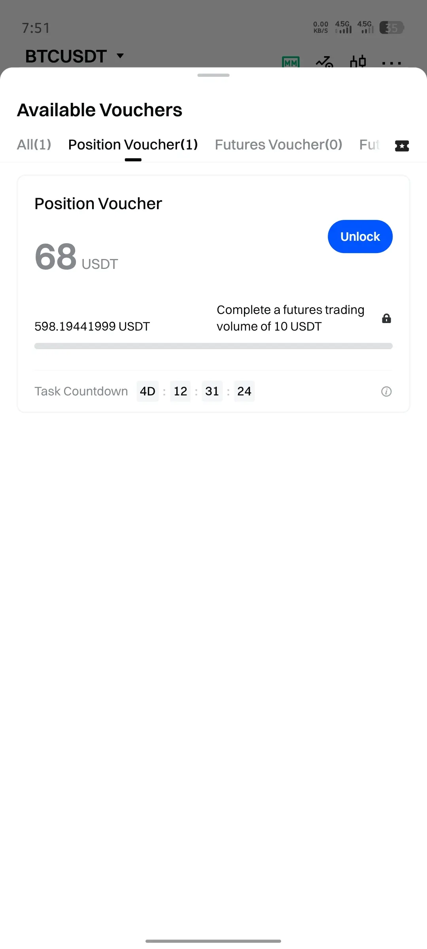
Task: Tap the futures trading volume task text
Action: [291, 318]
